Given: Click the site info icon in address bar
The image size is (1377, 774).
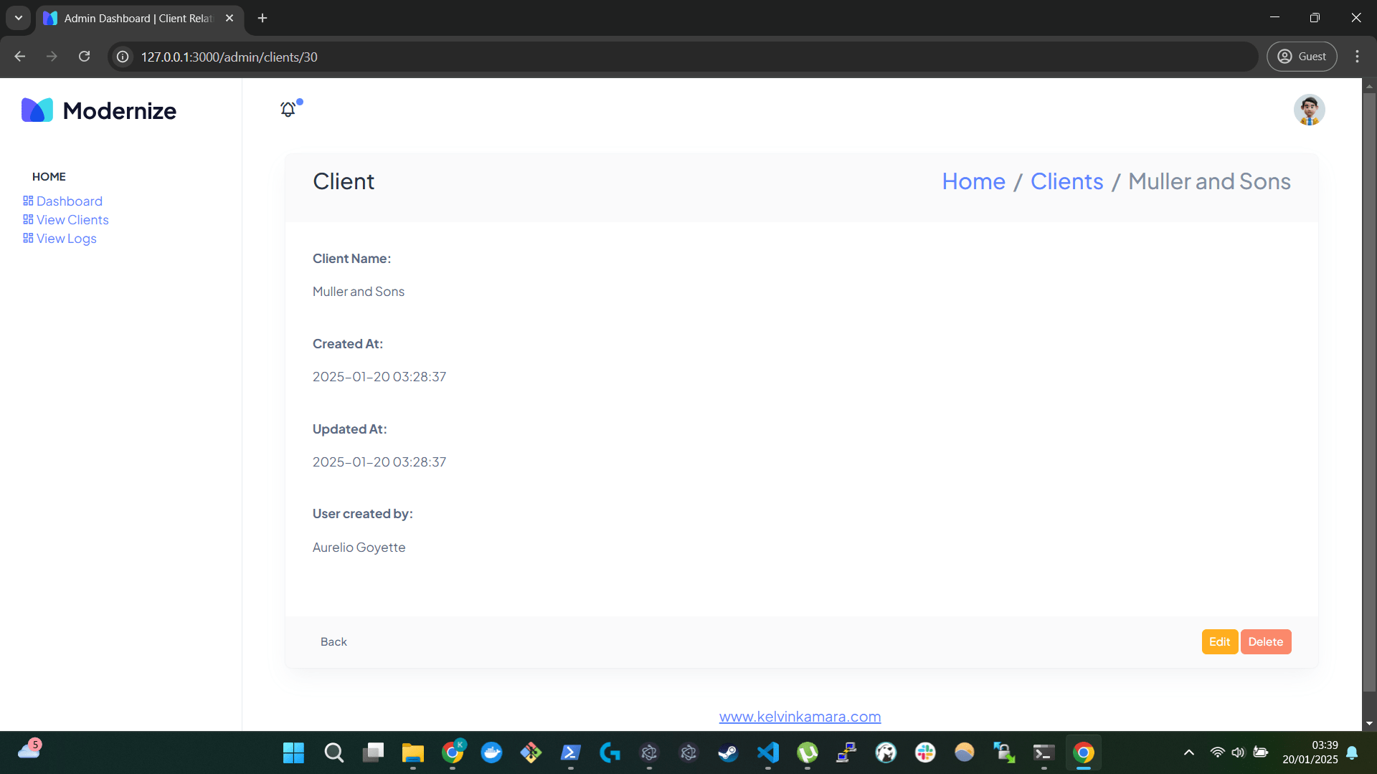Looking at the screenshot, I should tap(123, 57).
